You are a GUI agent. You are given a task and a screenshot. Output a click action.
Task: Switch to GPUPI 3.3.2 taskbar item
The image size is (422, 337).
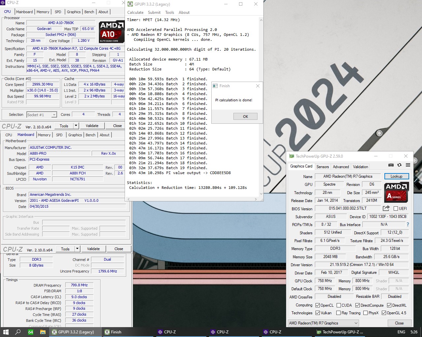(75, 332)
